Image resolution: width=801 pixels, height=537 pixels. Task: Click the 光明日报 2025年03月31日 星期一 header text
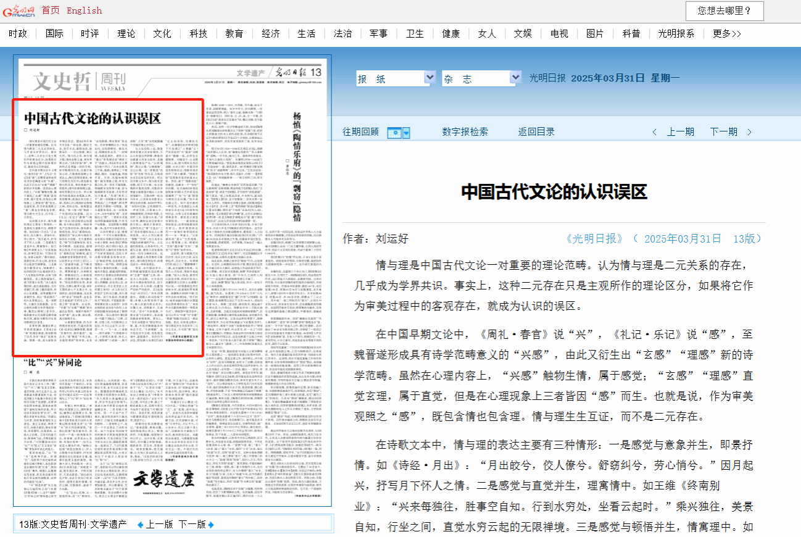pos(604,78)
